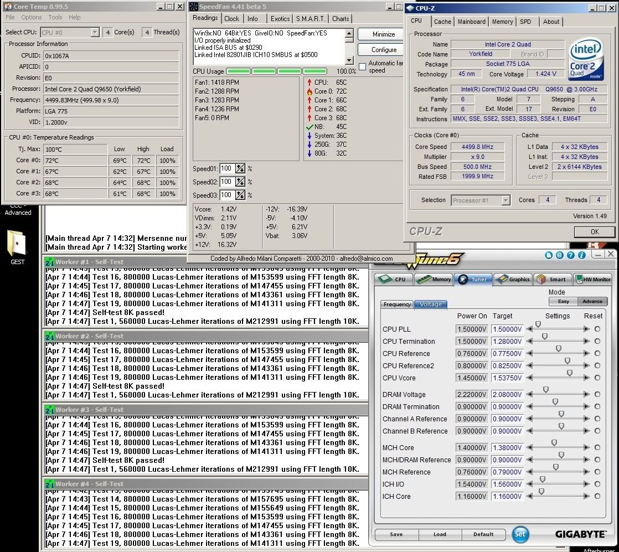The image size is (619, 552).
Task: Click the SpeedFan icon in its title bar
Action: pos(193,6)
